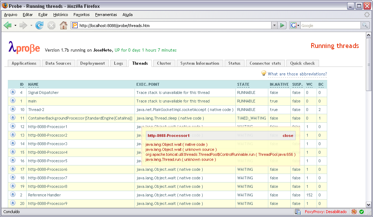Click the browser Back arrow button
Viewport: 373px width, 217px height.
pyautogui.click(x=8, y=25)
